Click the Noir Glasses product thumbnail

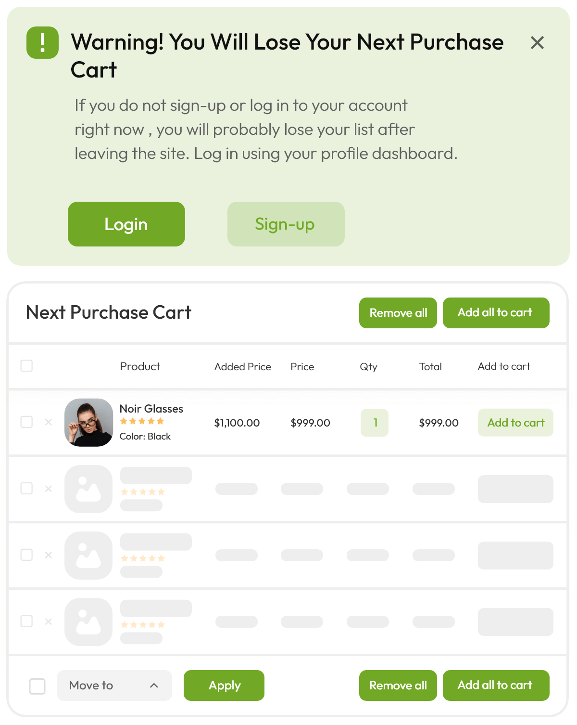[89, 422]
